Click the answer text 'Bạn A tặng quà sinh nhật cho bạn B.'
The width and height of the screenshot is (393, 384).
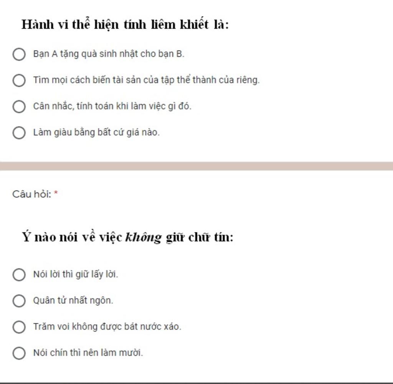tap(109, 54)
